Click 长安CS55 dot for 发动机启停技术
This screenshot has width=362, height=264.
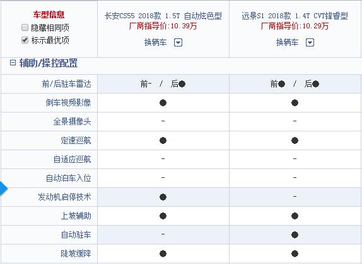pos(163,197)
